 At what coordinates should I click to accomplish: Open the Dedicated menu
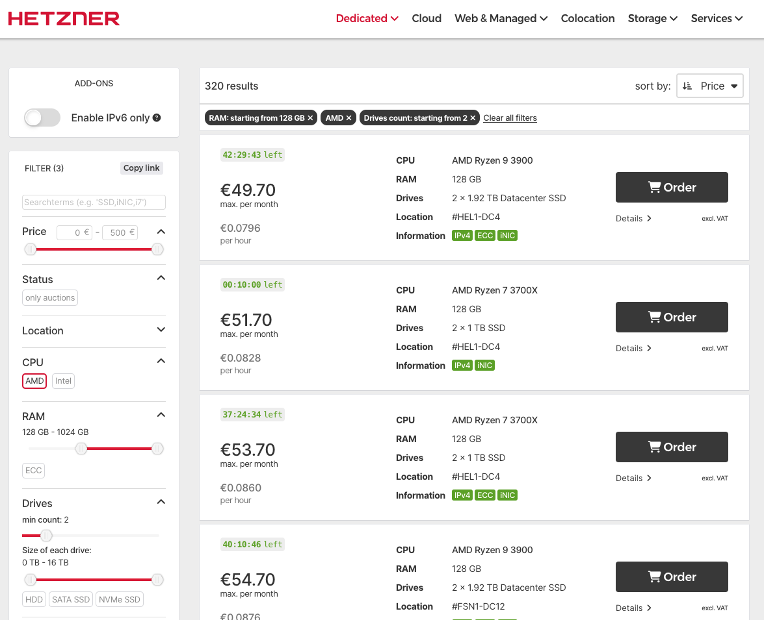pos(367,18)
